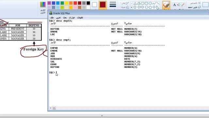Screen dimensions: 209x118
Task: Click the 'desc emp1;' command text
Action: click(x=63, y=40)
